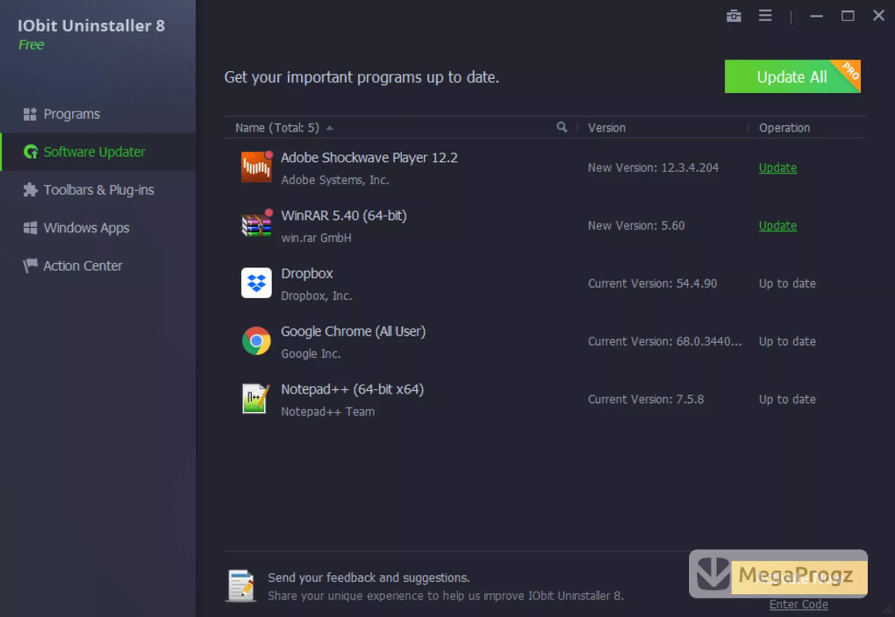Click the WinRAR program icon
Screen dimensions: 895x617
point(256,224)
